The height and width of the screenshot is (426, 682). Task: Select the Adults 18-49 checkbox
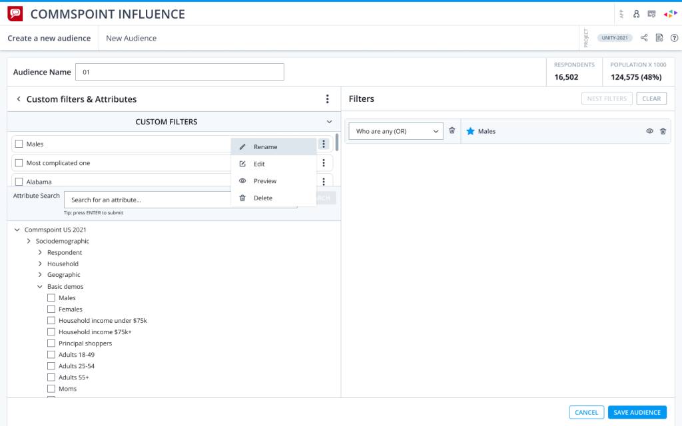(51, 354)
